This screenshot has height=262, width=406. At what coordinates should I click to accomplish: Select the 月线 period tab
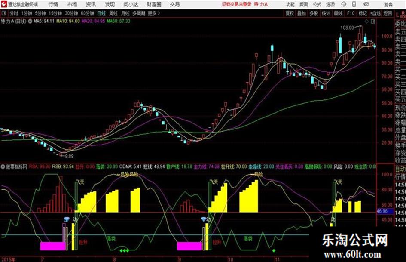125,13
